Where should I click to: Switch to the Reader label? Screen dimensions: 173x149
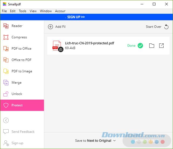click(x=17, y=26)
